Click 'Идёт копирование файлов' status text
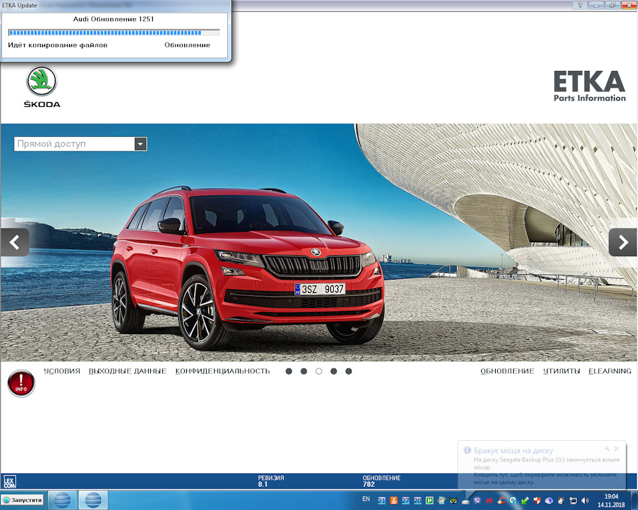This screenshot has width=638, height=510. (x=58, y=44)
